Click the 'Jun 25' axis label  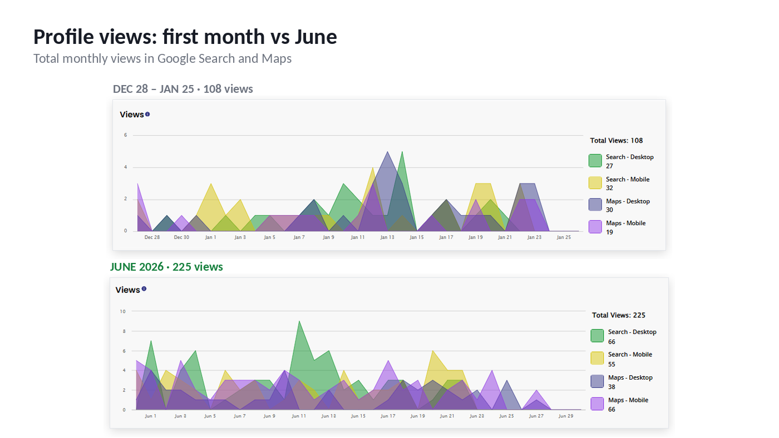506,416
